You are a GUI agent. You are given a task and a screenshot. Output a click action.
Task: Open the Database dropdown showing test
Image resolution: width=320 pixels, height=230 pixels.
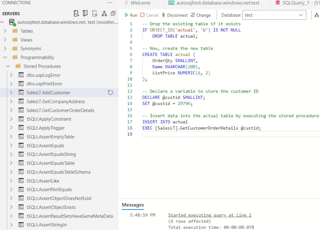click(274, 15)
